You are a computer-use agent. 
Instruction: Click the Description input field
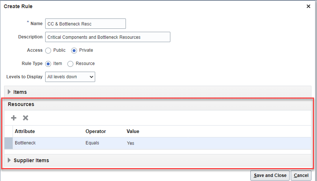tap(107, 37)
